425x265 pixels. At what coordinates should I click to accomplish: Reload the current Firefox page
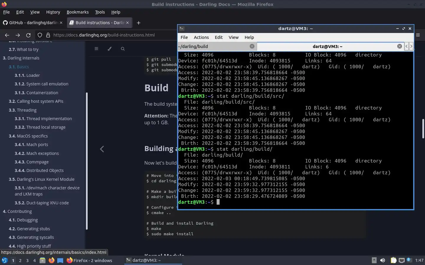point(28,35)
